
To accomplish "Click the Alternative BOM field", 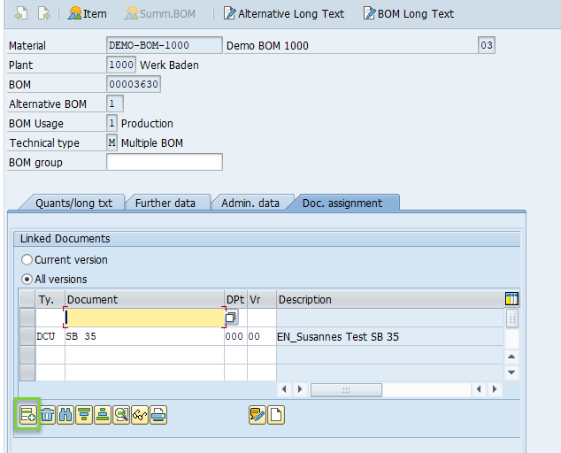I will click(x=115, y=104).
